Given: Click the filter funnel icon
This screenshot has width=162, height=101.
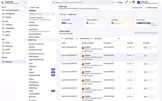Looking at the screenshot, I should pyautogui.click(x=62, y=38).
